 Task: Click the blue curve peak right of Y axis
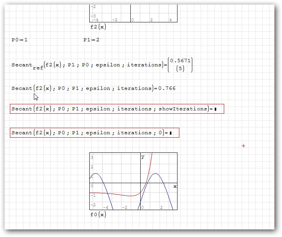[155, 174]
